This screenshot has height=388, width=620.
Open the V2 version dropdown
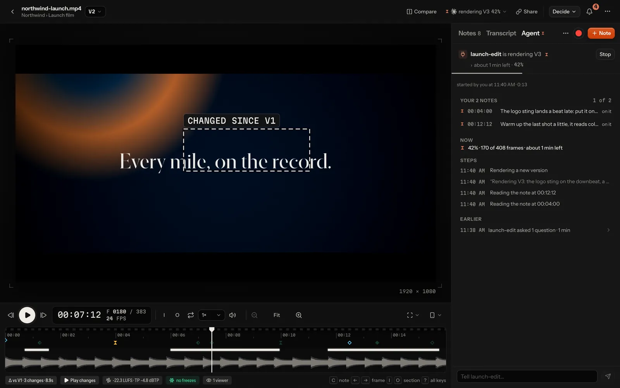(95, 12)
